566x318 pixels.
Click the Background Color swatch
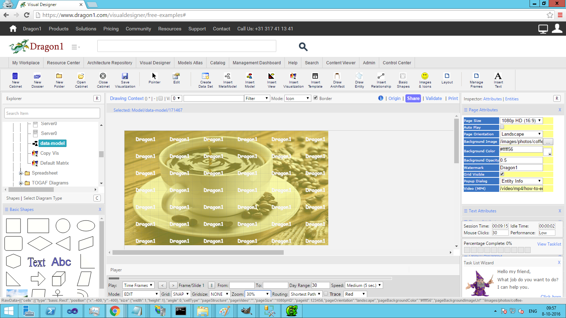547,151
